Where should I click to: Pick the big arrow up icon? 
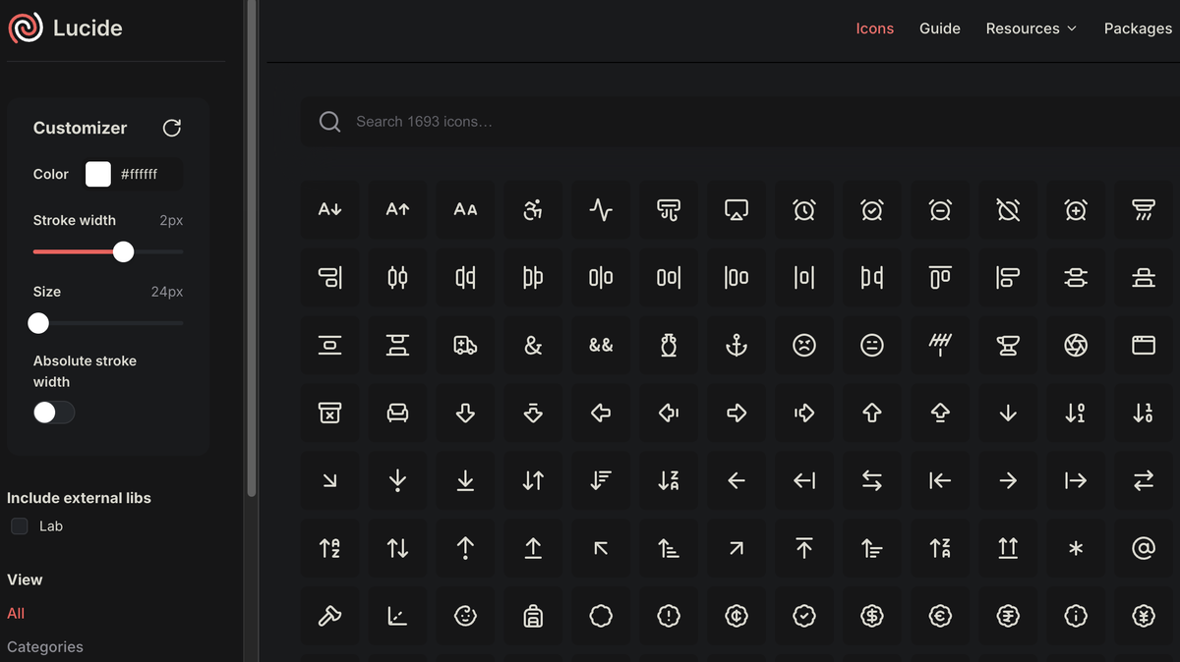[872, 413]
